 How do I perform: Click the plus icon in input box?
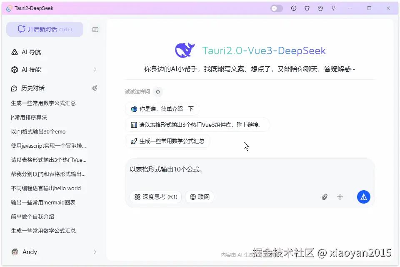[x=340, y=197]
